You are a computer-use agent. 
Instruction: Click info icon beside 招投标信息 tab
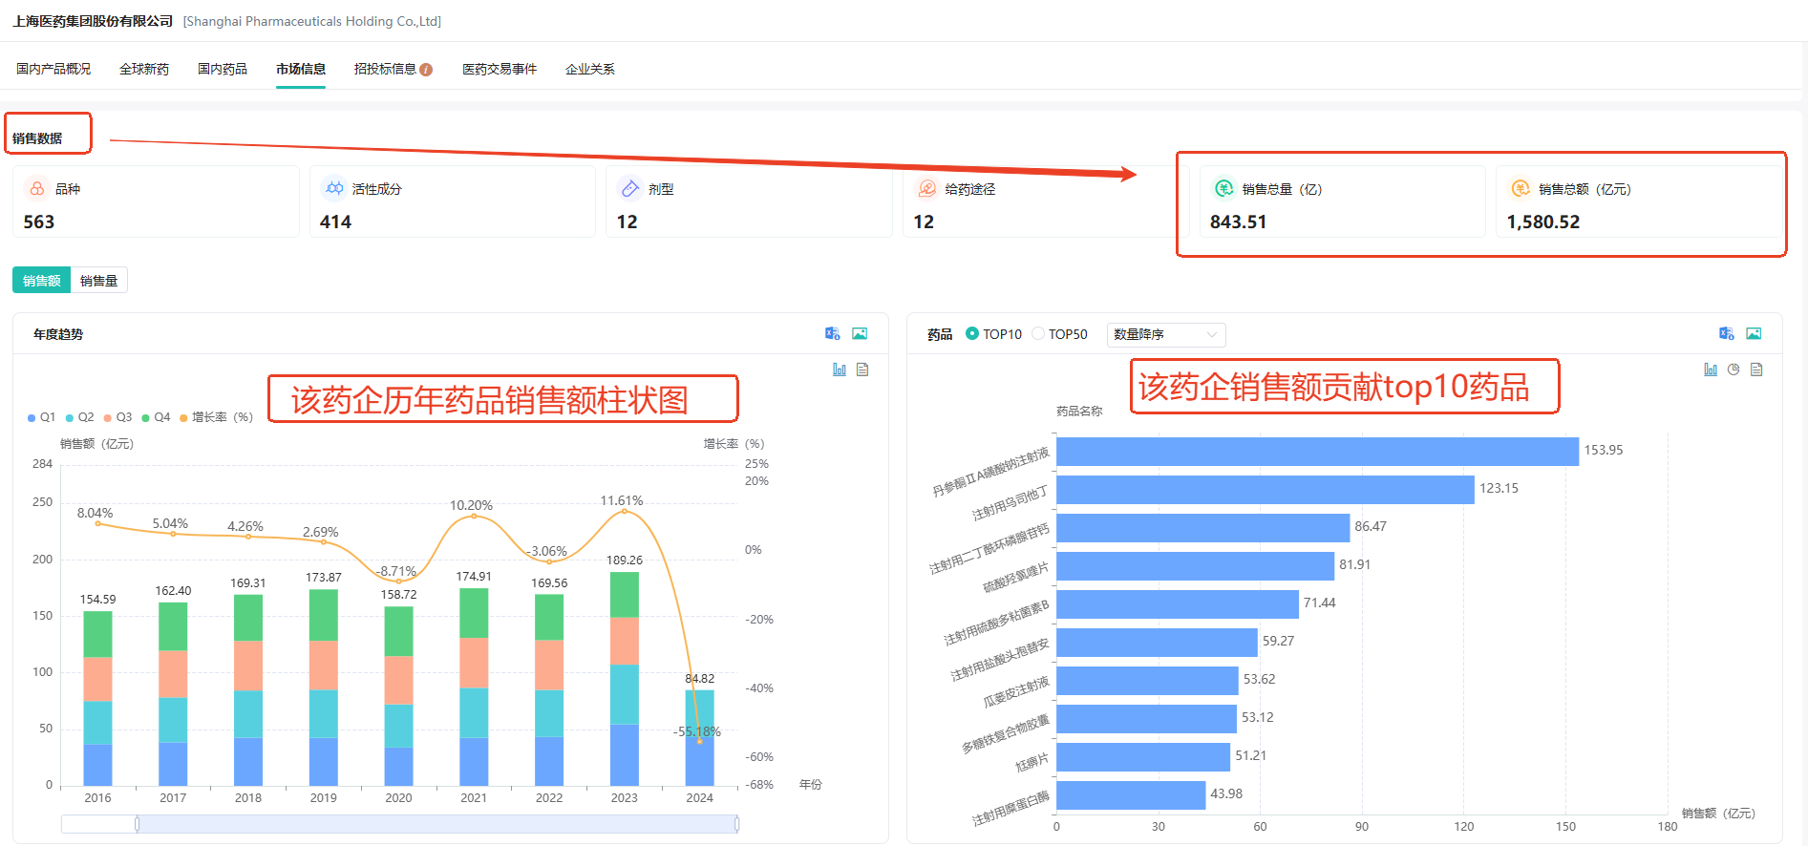pyautogui.click(x=426, y=70)
